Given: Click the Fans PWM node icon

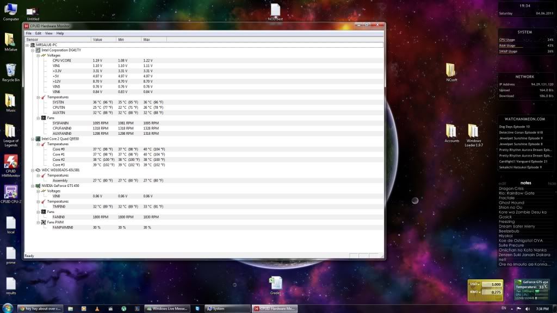Looking at the screenshot, I should pyautogui.click(x=44, y=222).
